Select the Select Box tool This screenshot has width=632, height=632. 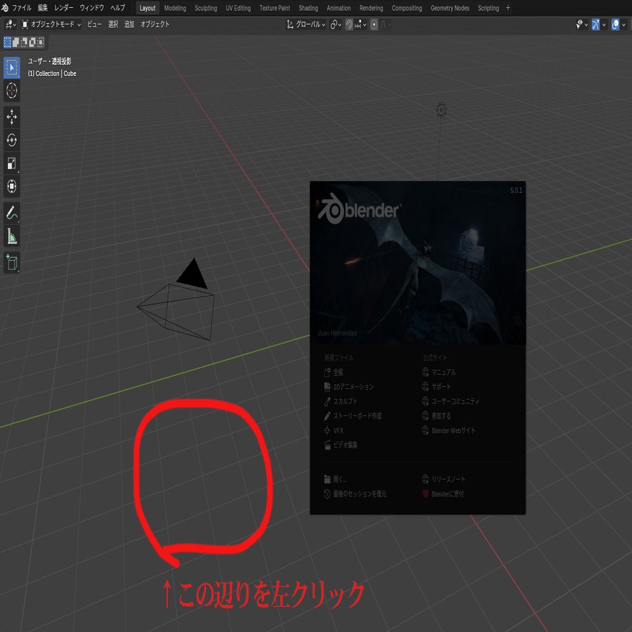click(12, 67)
